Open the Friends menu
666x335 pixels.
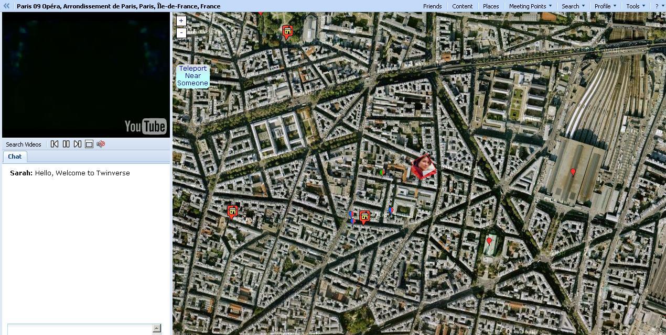coord(432,6)
